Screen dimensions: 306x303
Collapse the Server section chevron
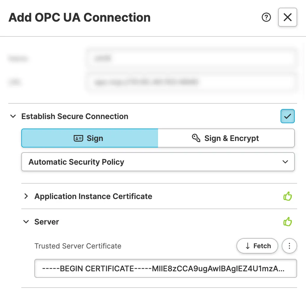click(26, 222)
